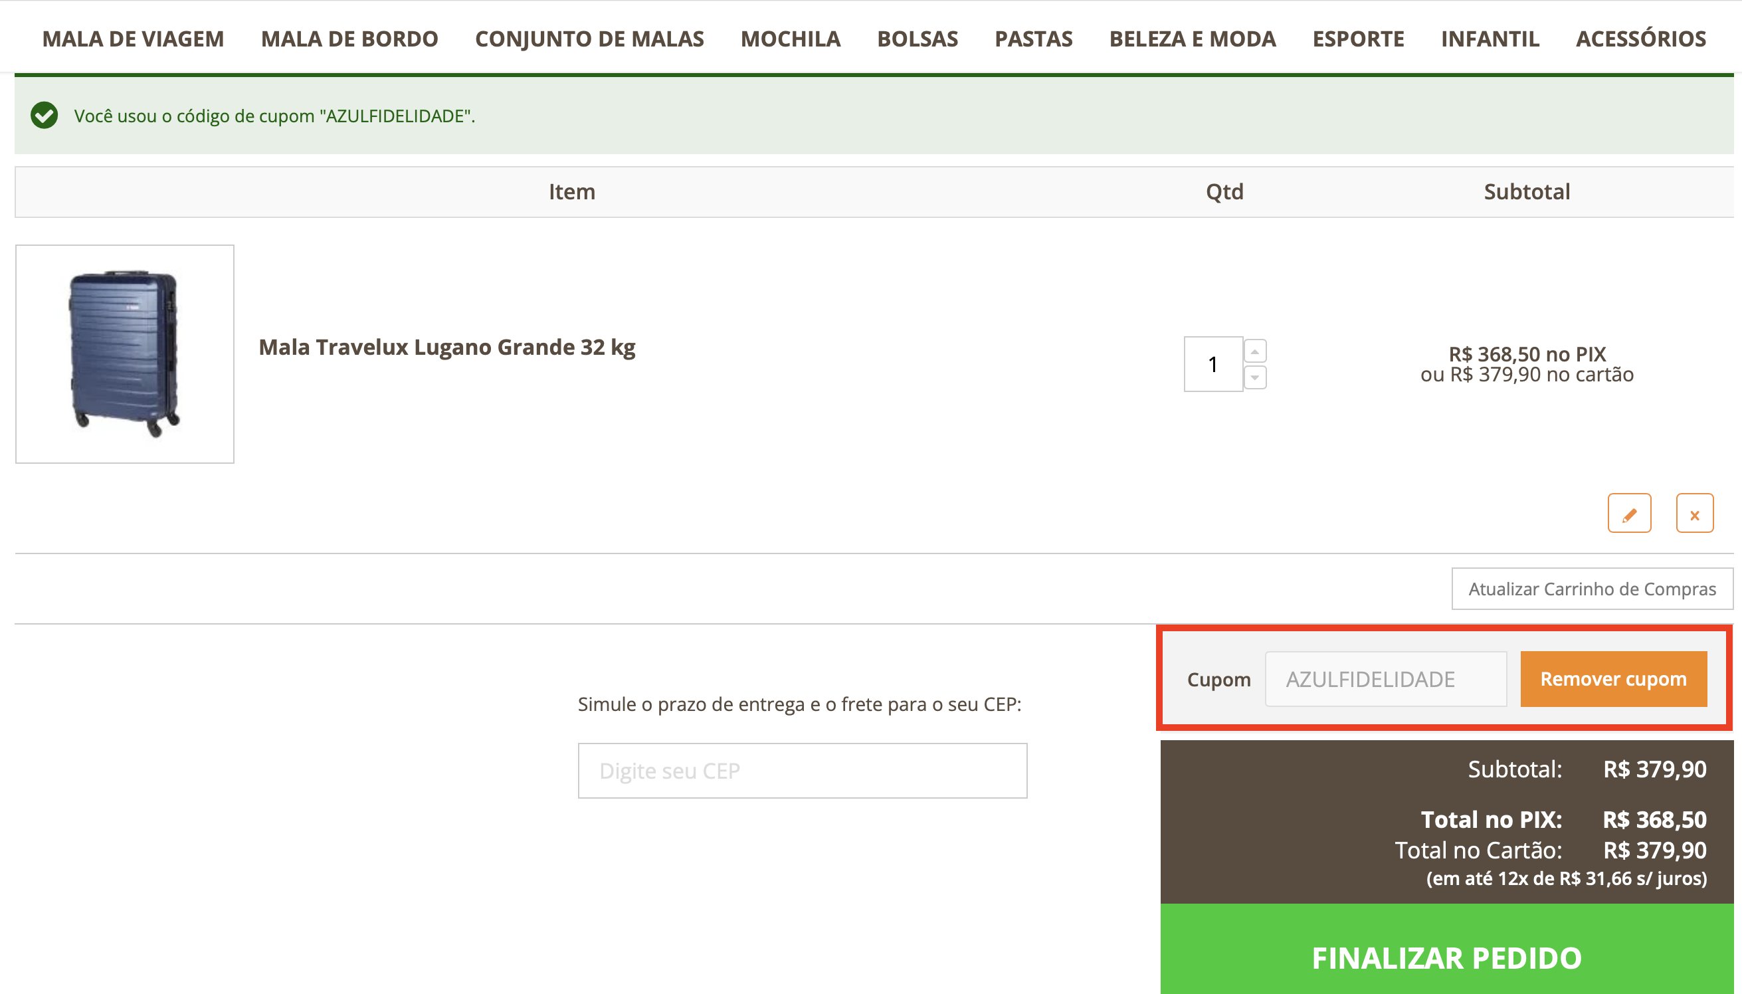Screen dimensions: 1742x994
Task: Go to CONJUNTO DE MALAS menu
Action: coord(589,39)
